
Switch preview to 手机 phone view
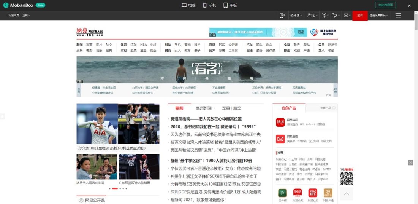pyautogui.click(x=209, y=5)
